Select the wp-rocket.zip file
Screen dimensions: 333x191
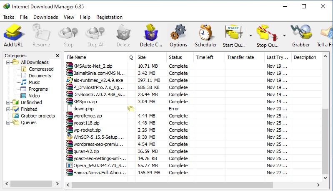click(x=87, y=130)
